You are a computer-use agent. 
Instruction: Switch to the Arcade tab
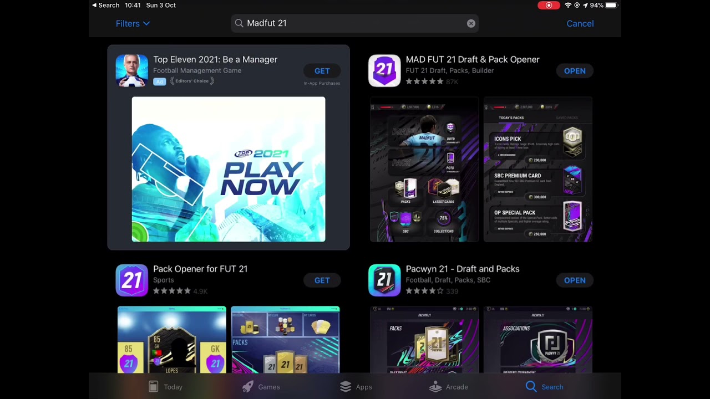[449, 387]
